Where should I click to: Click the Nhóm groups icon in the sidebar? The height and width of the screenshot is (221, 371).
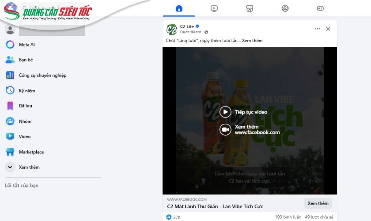click(x=10, y=121)
